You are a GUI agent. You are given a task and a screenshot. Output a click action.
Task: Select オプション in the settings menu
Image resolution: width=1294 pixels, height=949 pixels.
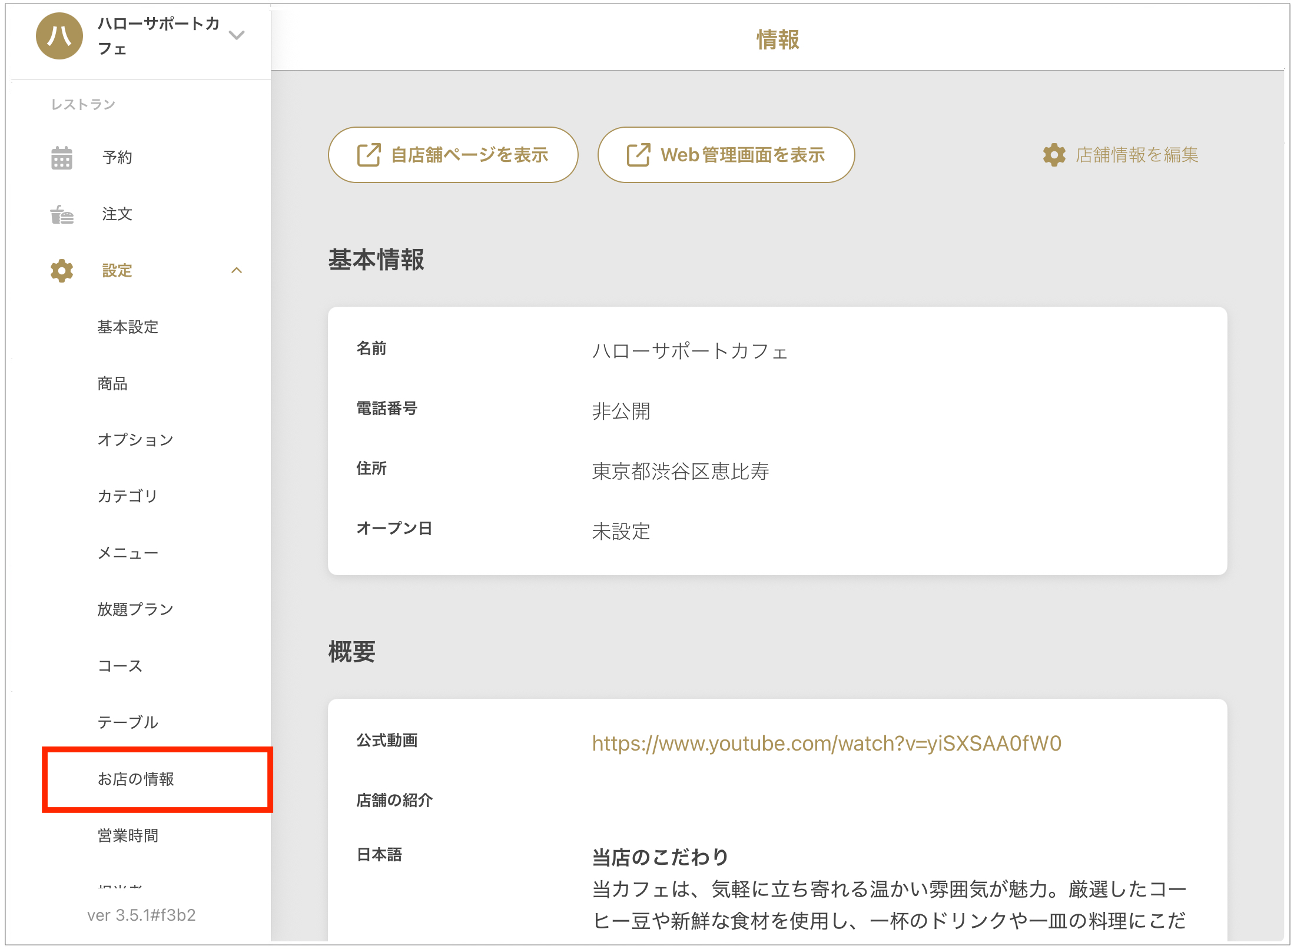point(135,440)
